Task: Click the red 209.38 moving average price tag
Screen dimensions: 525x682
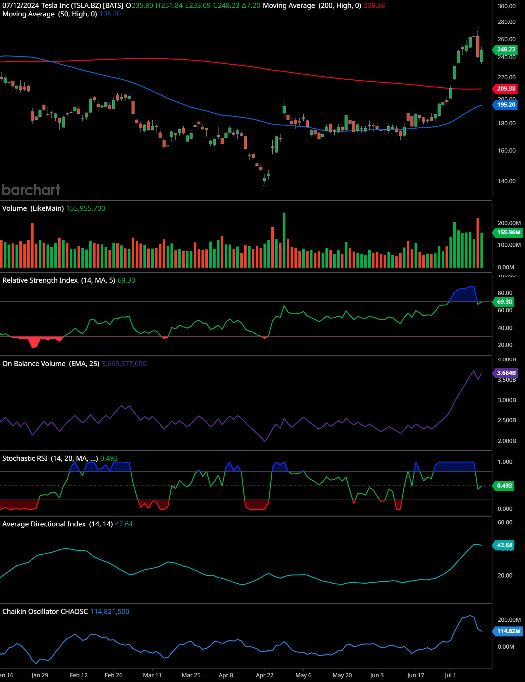Action: (506, 89)
